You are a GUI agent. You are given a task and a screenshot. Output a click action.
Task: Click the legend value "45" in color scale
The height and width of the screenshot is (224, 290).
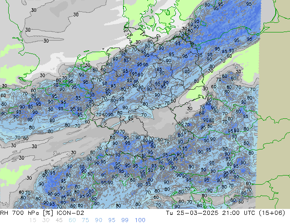[x=59, y=220]
